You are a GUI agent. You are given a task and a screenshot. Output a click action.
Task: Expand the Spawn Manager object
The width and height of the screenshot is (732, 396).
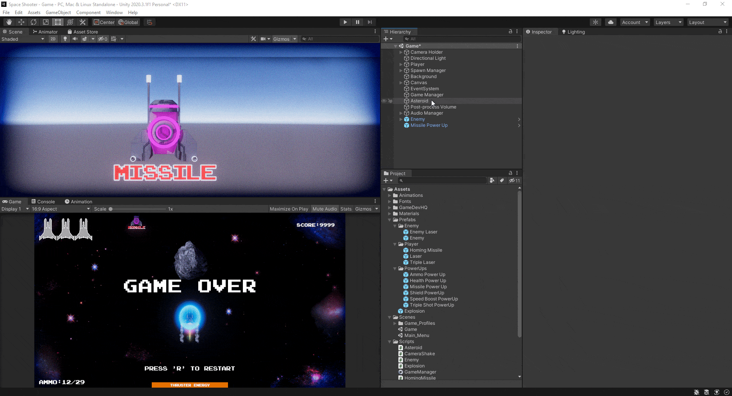point(401,70)
